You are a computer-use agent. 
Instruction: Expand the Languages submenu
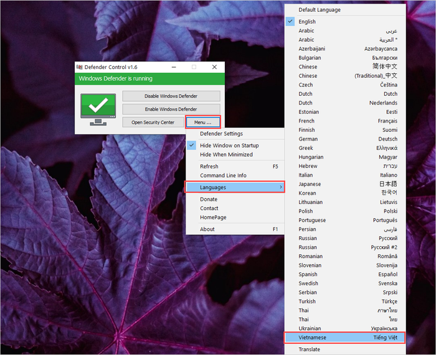coord(235,187)
